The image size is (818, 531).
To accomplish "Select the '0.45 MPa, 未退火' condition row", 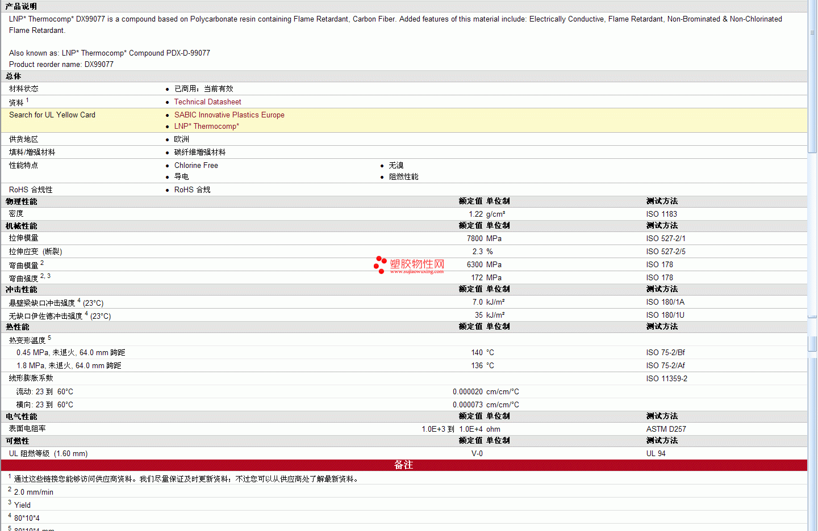I will click(70, 353).
